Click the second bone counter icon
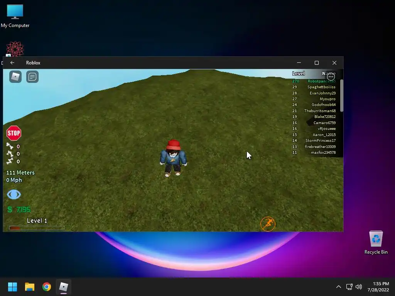 (10, 153)
